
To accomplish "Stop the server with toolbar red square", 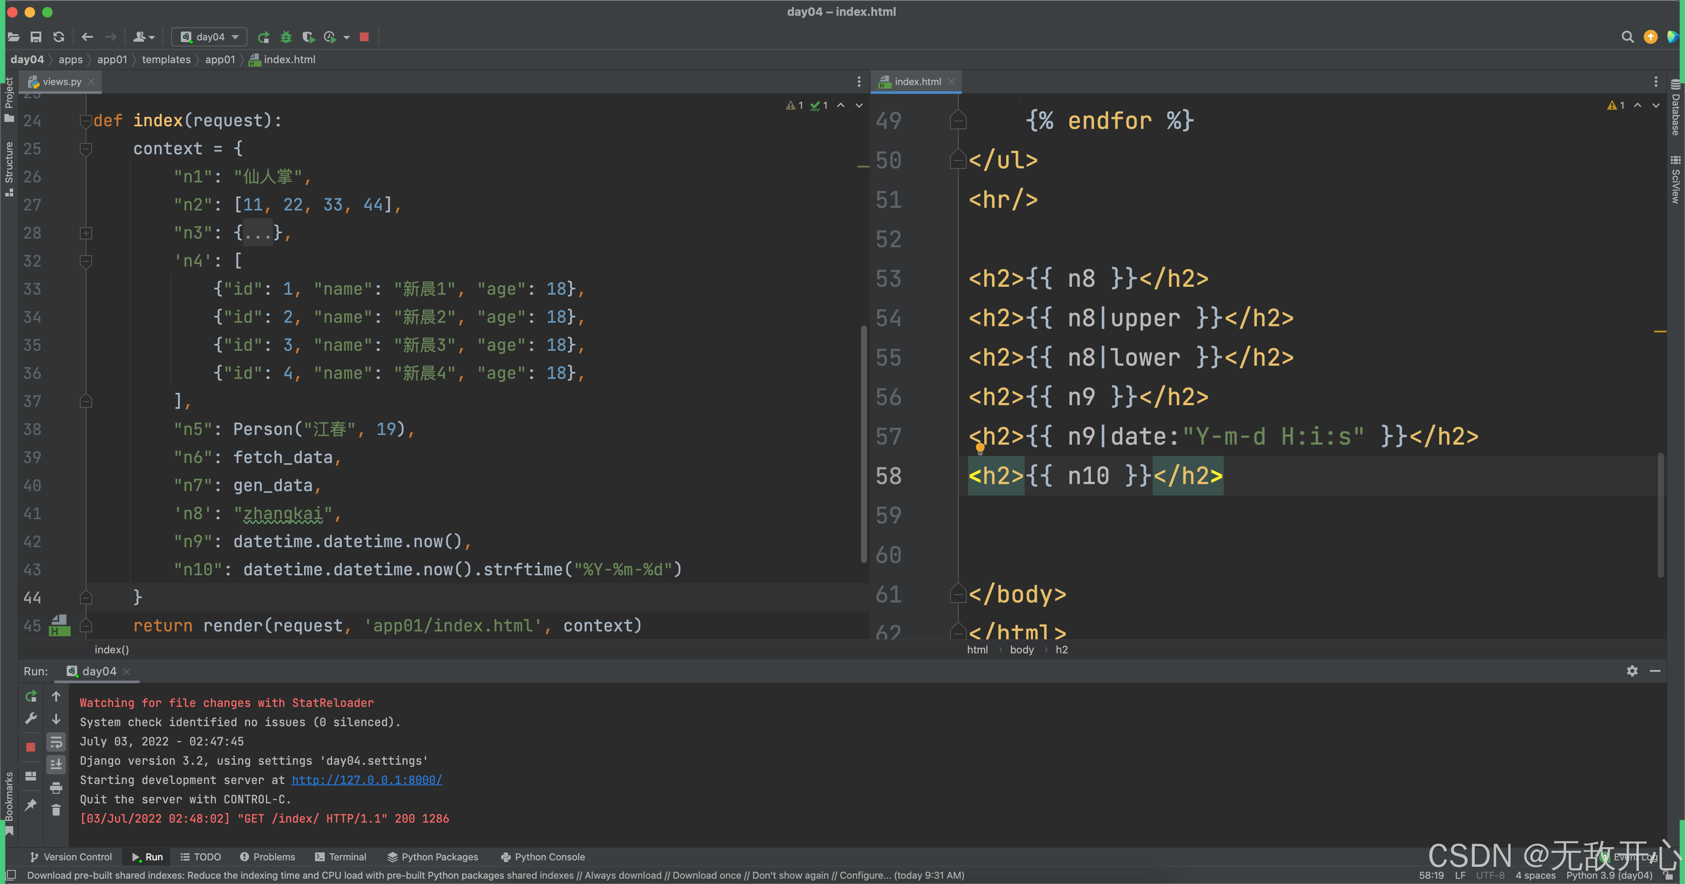I will coord(364,37).
